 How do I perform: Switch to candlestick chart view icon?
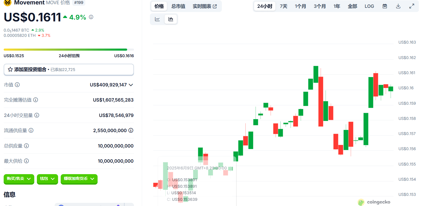pos(171,19)
